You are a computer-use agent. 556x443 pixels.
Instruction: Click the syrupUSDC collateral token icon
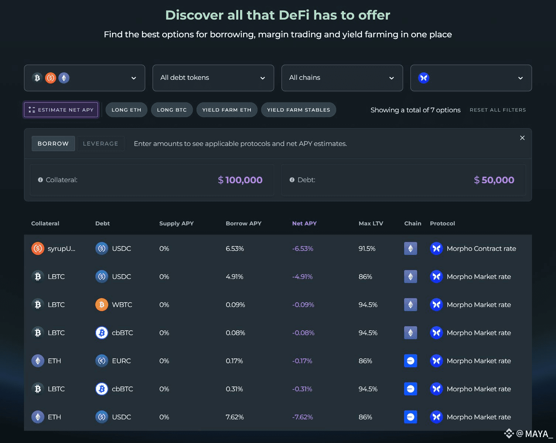pyautogui.click(x=38, y=249)
